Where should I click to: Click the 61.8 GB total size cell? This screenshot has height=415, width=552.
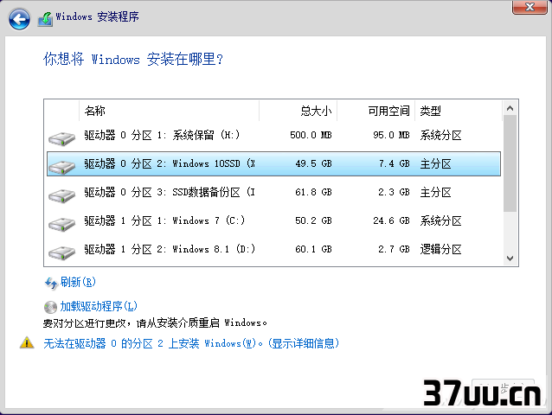click(314, 192)
